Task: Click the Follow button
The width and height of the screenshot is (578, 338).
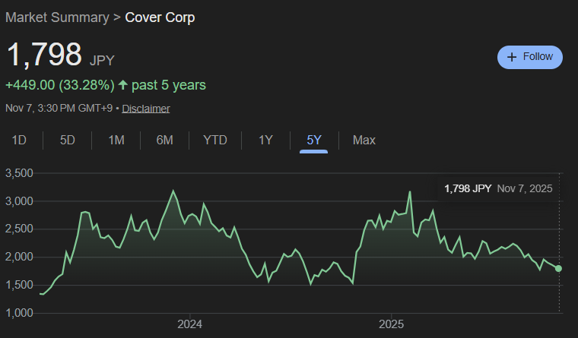Action: [530, 57]
